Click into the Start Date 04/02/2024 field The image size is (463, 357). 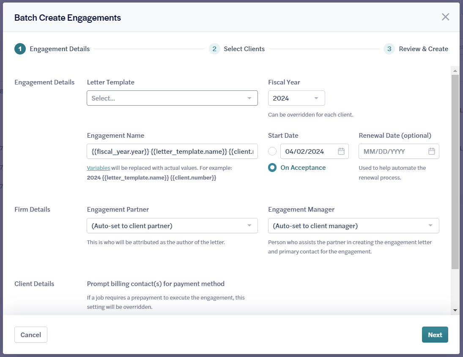(315, 151)
